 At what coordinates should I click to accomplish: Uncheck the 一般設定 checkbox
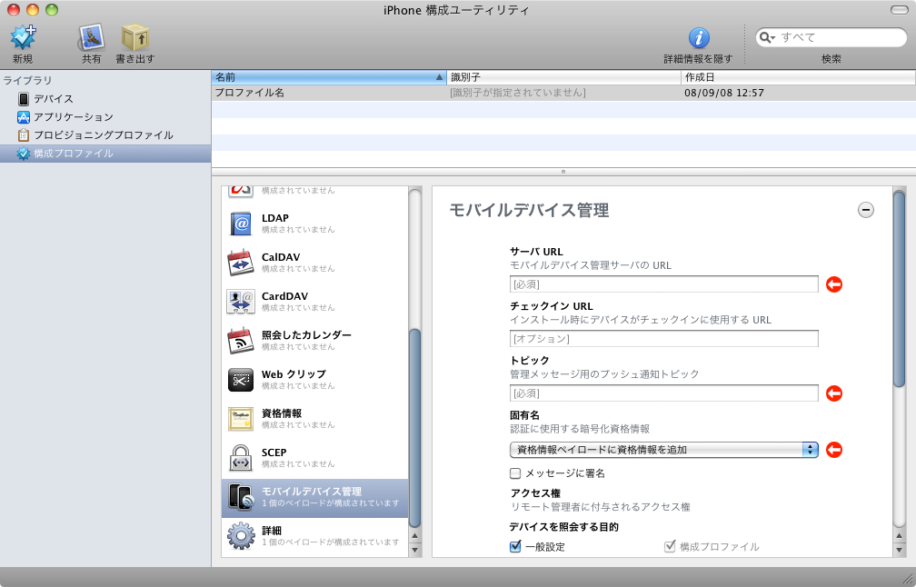pos(515,547)
